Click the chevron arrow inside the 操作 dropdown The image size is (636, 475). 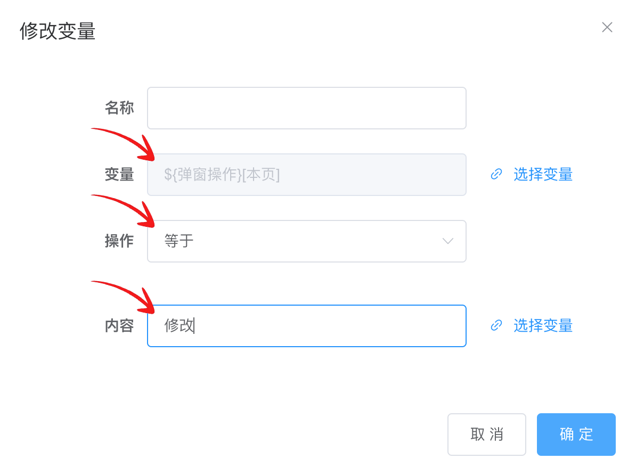447,241
